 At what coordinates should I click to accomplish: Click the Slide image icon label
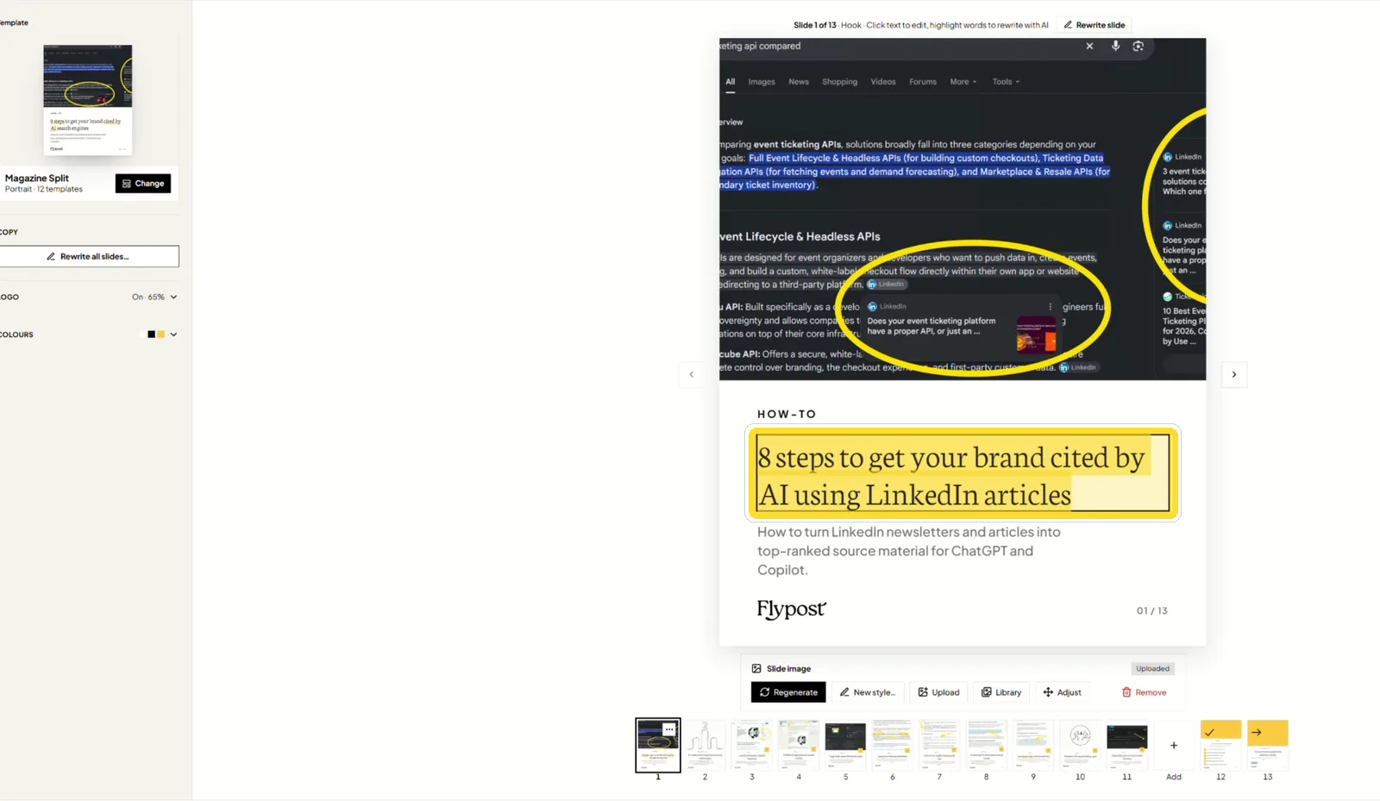pyautogui.click(x=781, y=668)
